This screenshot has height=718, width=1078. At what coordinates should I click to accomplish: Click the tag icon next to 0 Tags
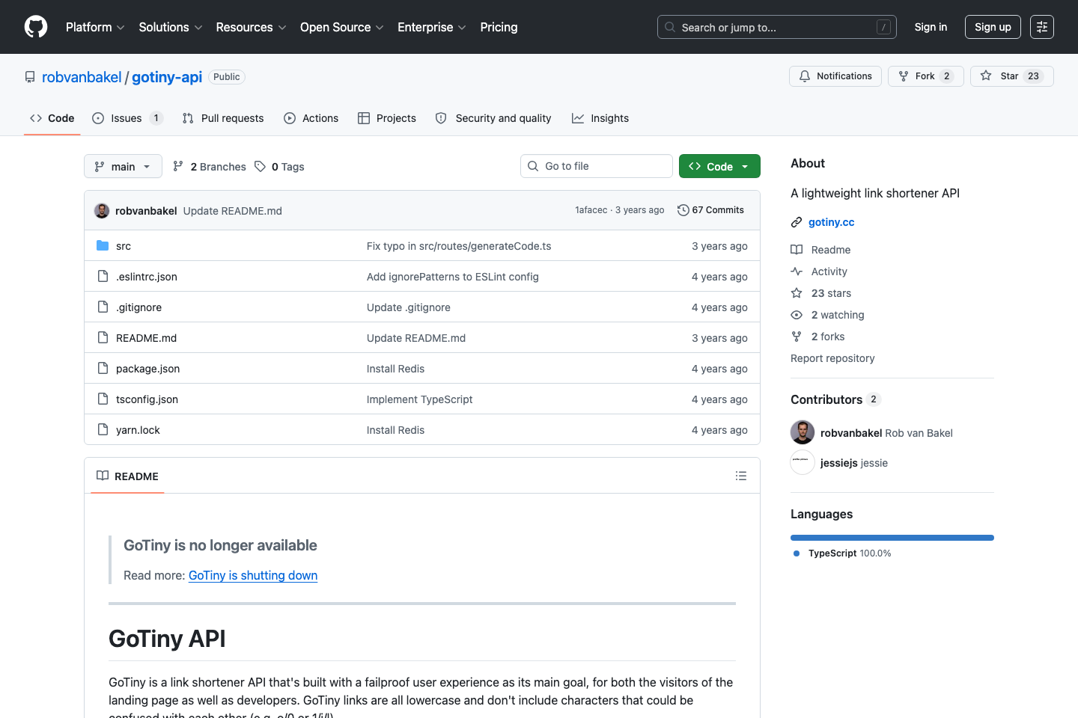[x=260, y=166]
